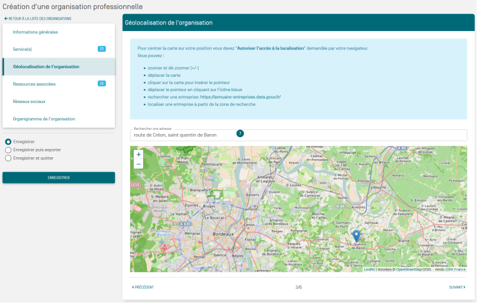Open Réseaux sociaux section
This screenshot has width=477, height=308.
(x=58, y=101)
